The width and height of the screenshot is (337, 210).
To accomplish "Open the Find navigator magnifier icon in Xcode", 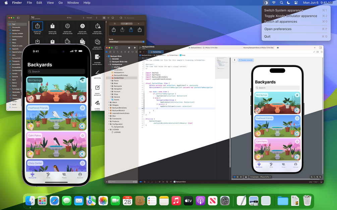I will click(118, 52).
